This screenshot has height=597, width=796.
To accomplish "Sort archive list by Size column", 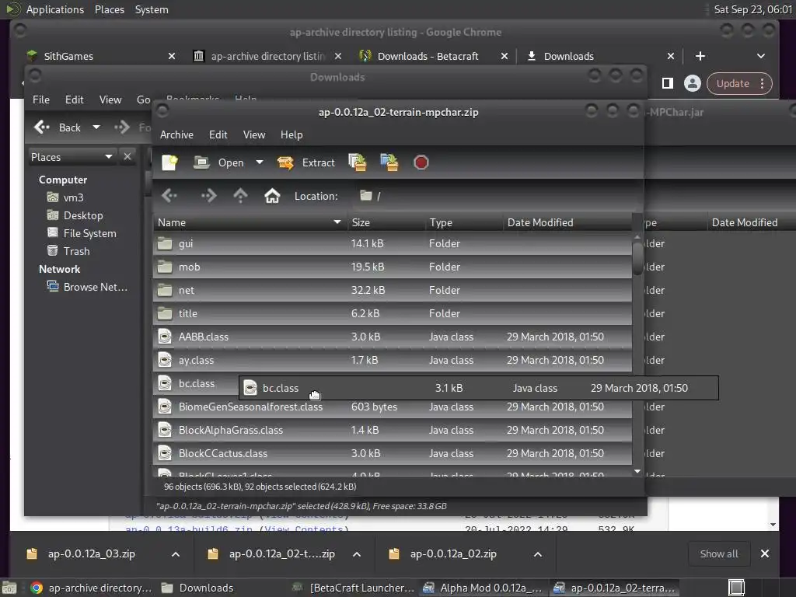I will click(x=386, y=222).
